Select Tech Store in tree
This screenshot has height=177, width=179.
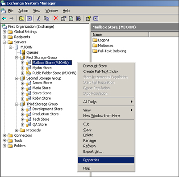41,119
